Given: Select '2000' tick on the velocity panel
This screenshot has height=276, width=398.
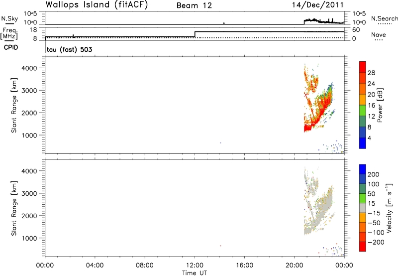Looking at the screenshot, I should pos(29,216).
